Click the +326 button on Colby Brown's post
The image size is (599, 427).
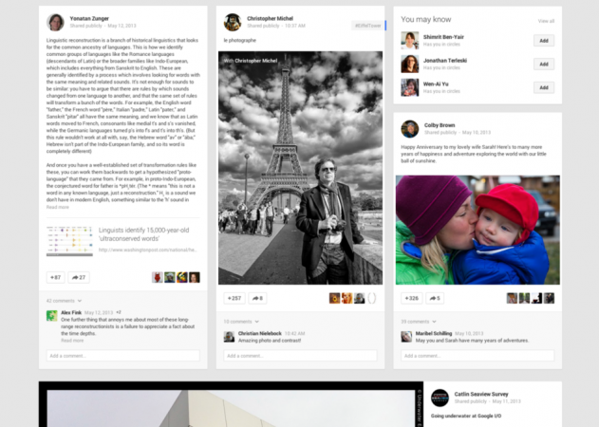pos(410,298)
